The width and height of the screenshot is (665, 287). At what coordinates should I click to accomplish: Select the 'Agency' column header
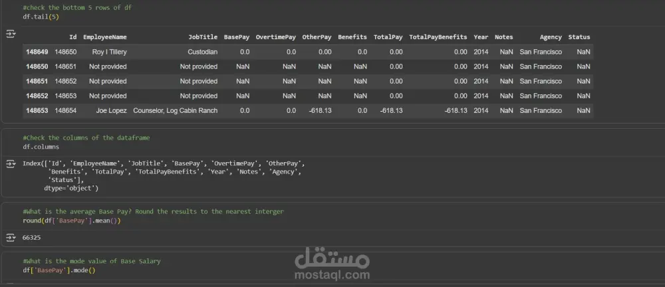(551, 37)
